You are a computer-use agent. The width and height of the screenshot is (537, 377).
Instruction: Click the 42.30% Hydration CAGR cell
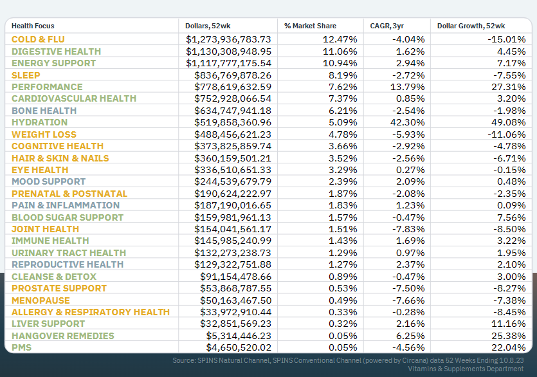click(x=408, y=122)
